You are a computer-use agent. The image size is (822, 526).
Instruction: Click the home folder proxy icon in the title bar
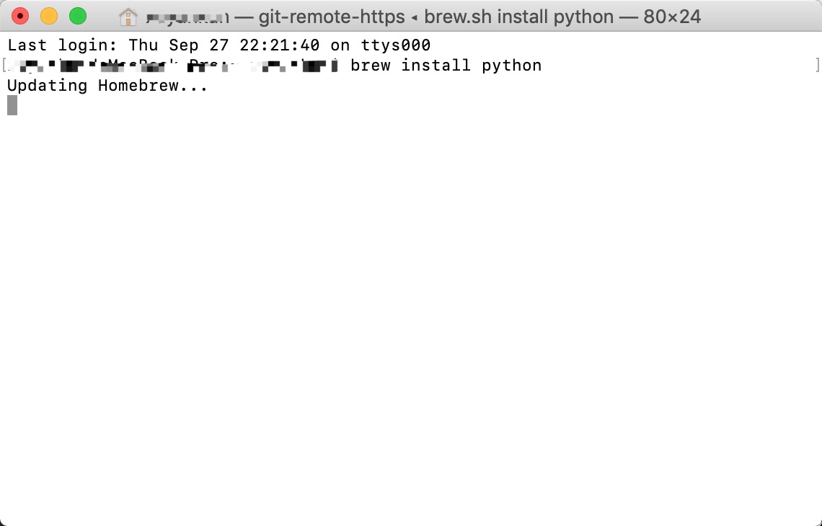pyautogui.click(x=128, y=15)
